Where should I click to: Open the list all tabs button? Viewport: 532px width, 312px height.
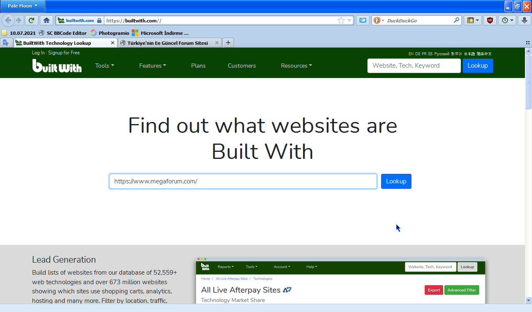click(x=528, y=42)
